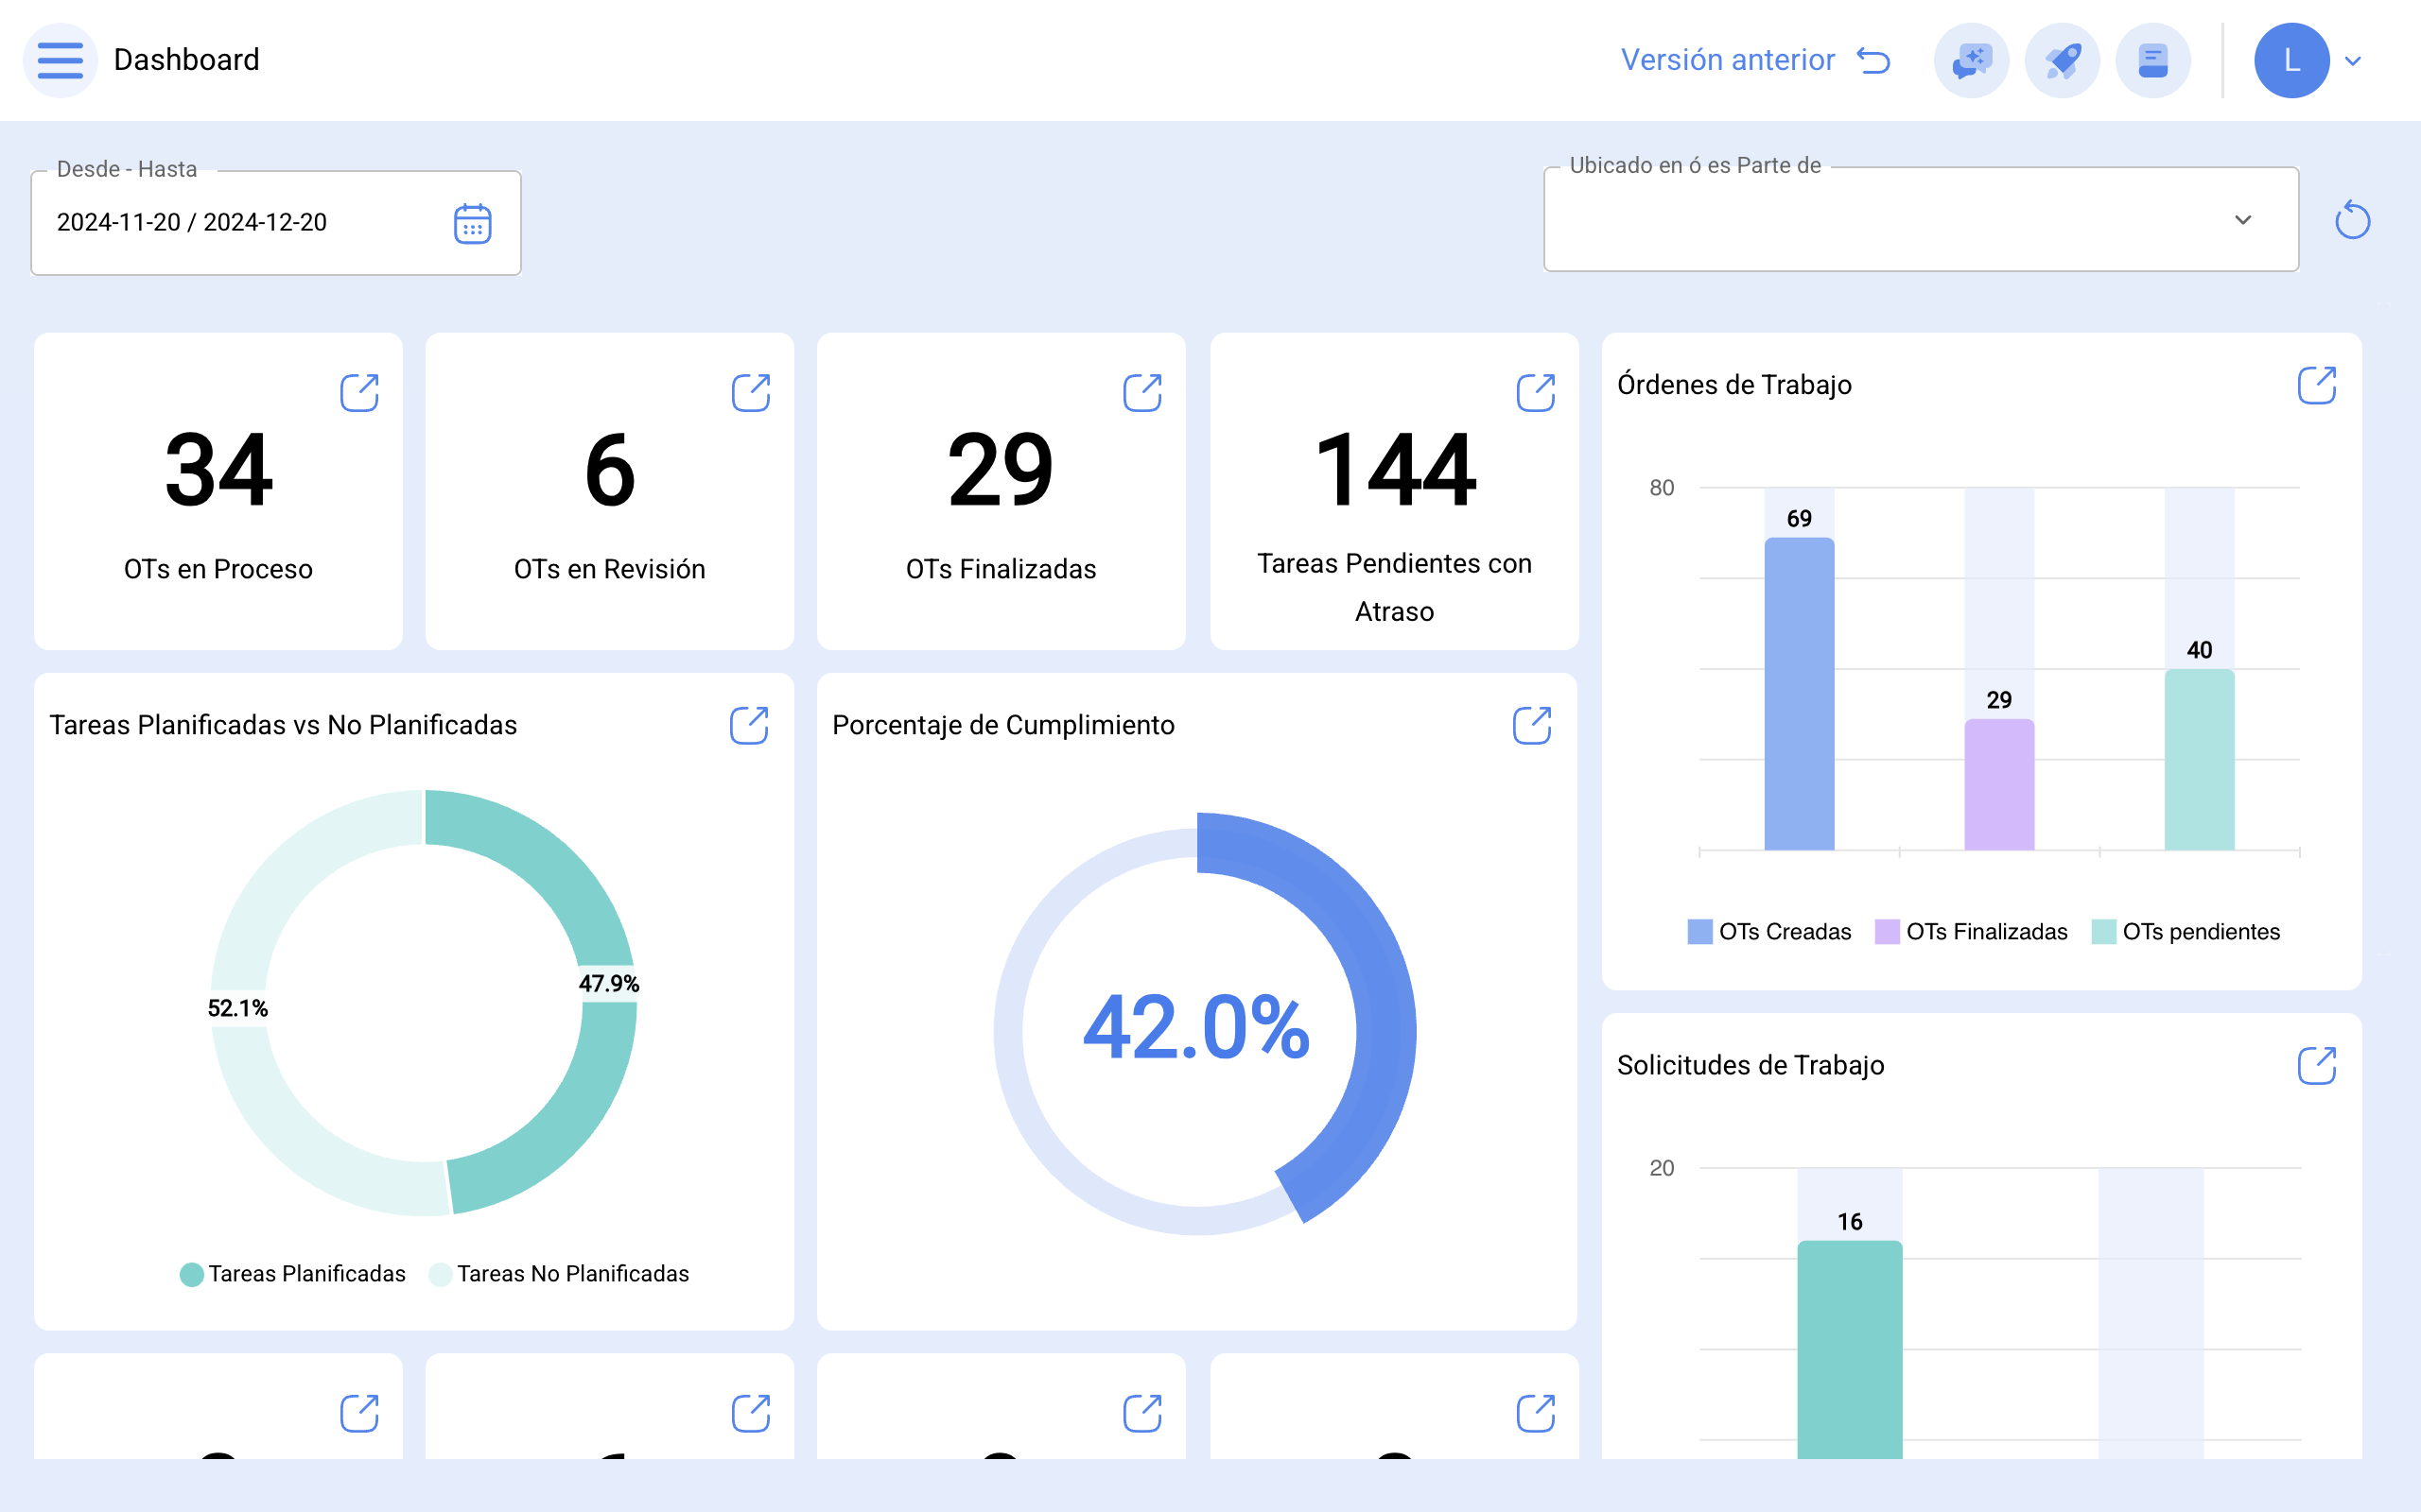The height and width of the screenshot is (1512, 2421).
Task: Expand Órdenes de Trabajo chart
Action: coord(2316,385)
